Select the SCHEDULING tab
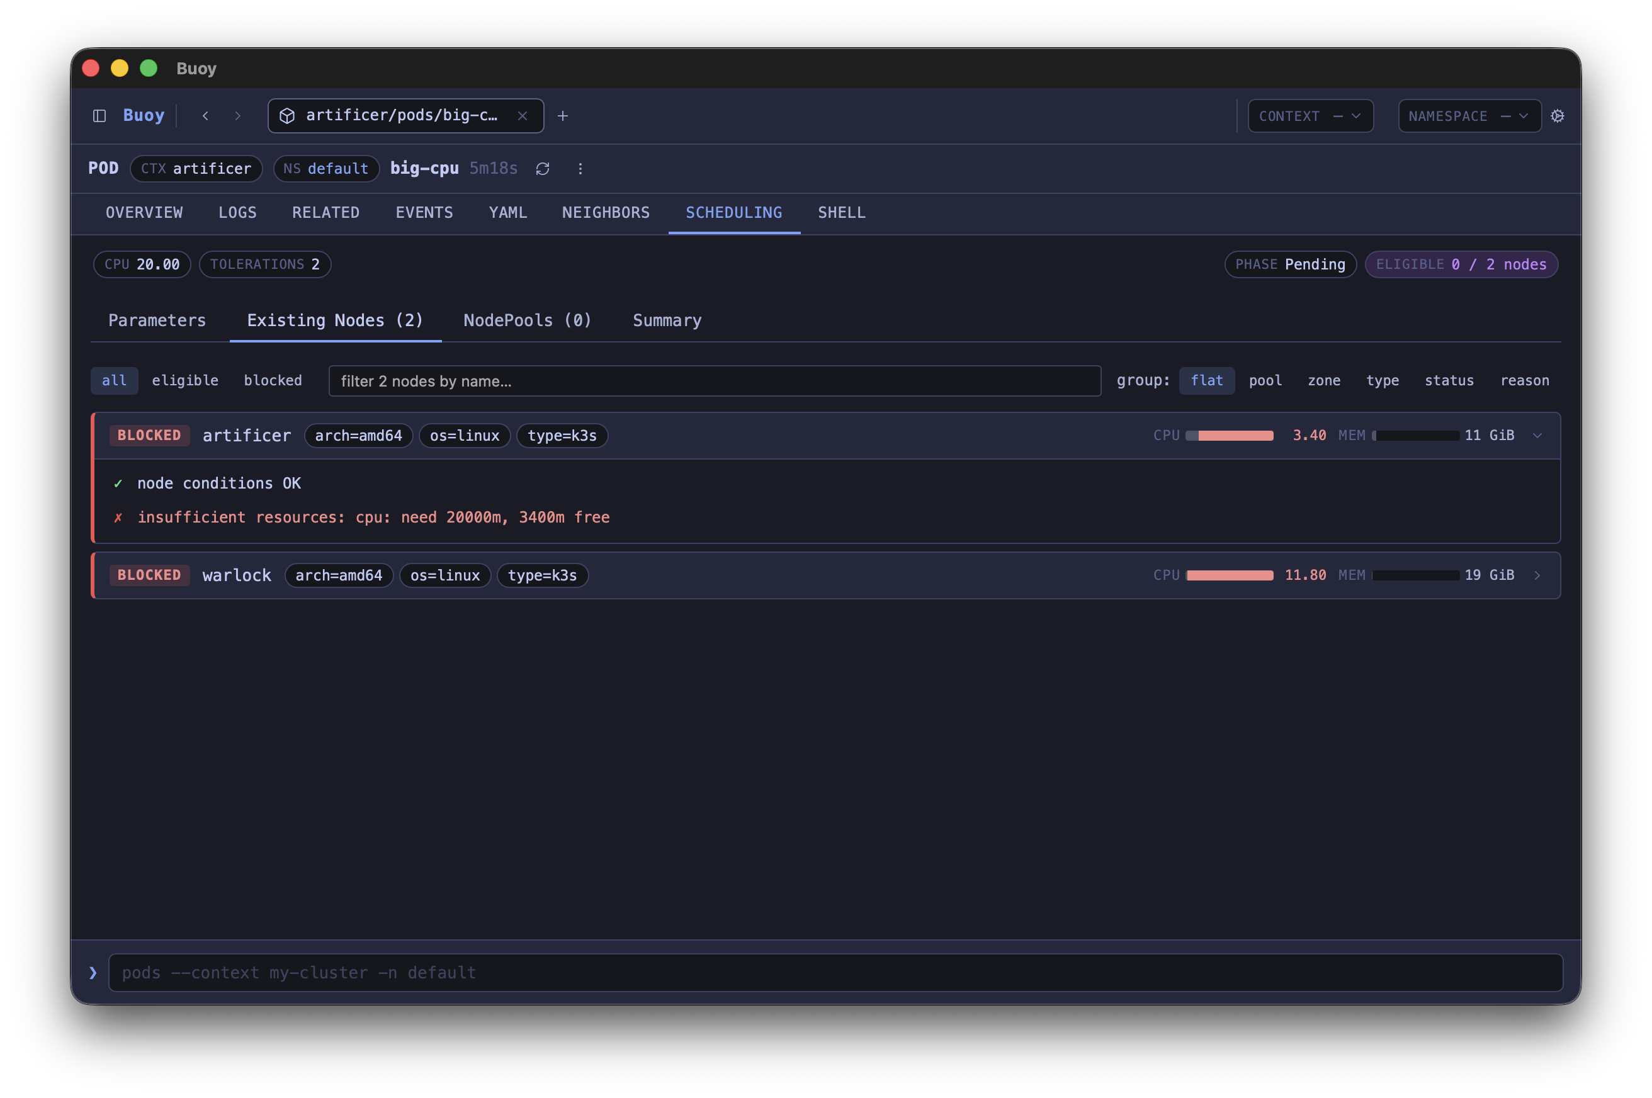Screen dimensions: 1652x1098 [x=734, y=212]
